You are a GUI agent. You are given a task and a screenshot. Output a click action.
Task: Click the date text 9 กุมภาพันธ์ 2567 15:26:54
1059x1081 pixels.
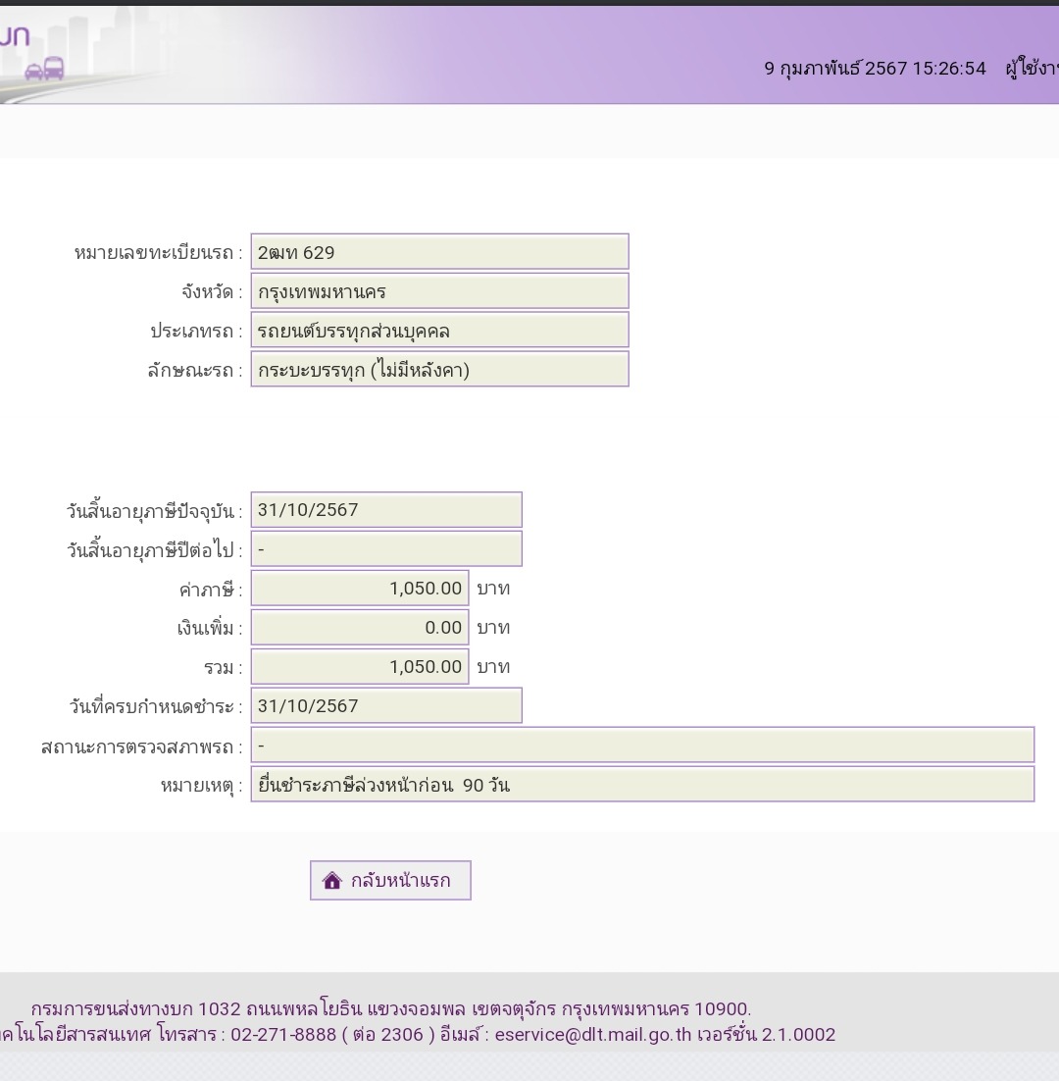click(x=875, y=69)
